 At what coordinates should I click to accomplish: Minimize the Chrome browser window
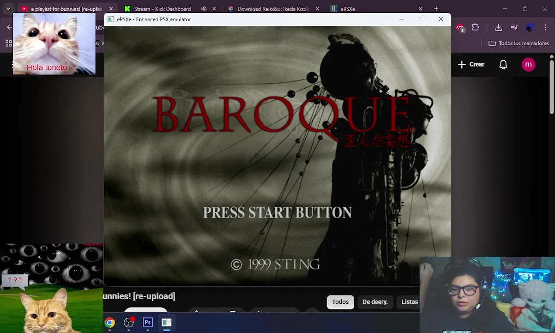(505, 9)
